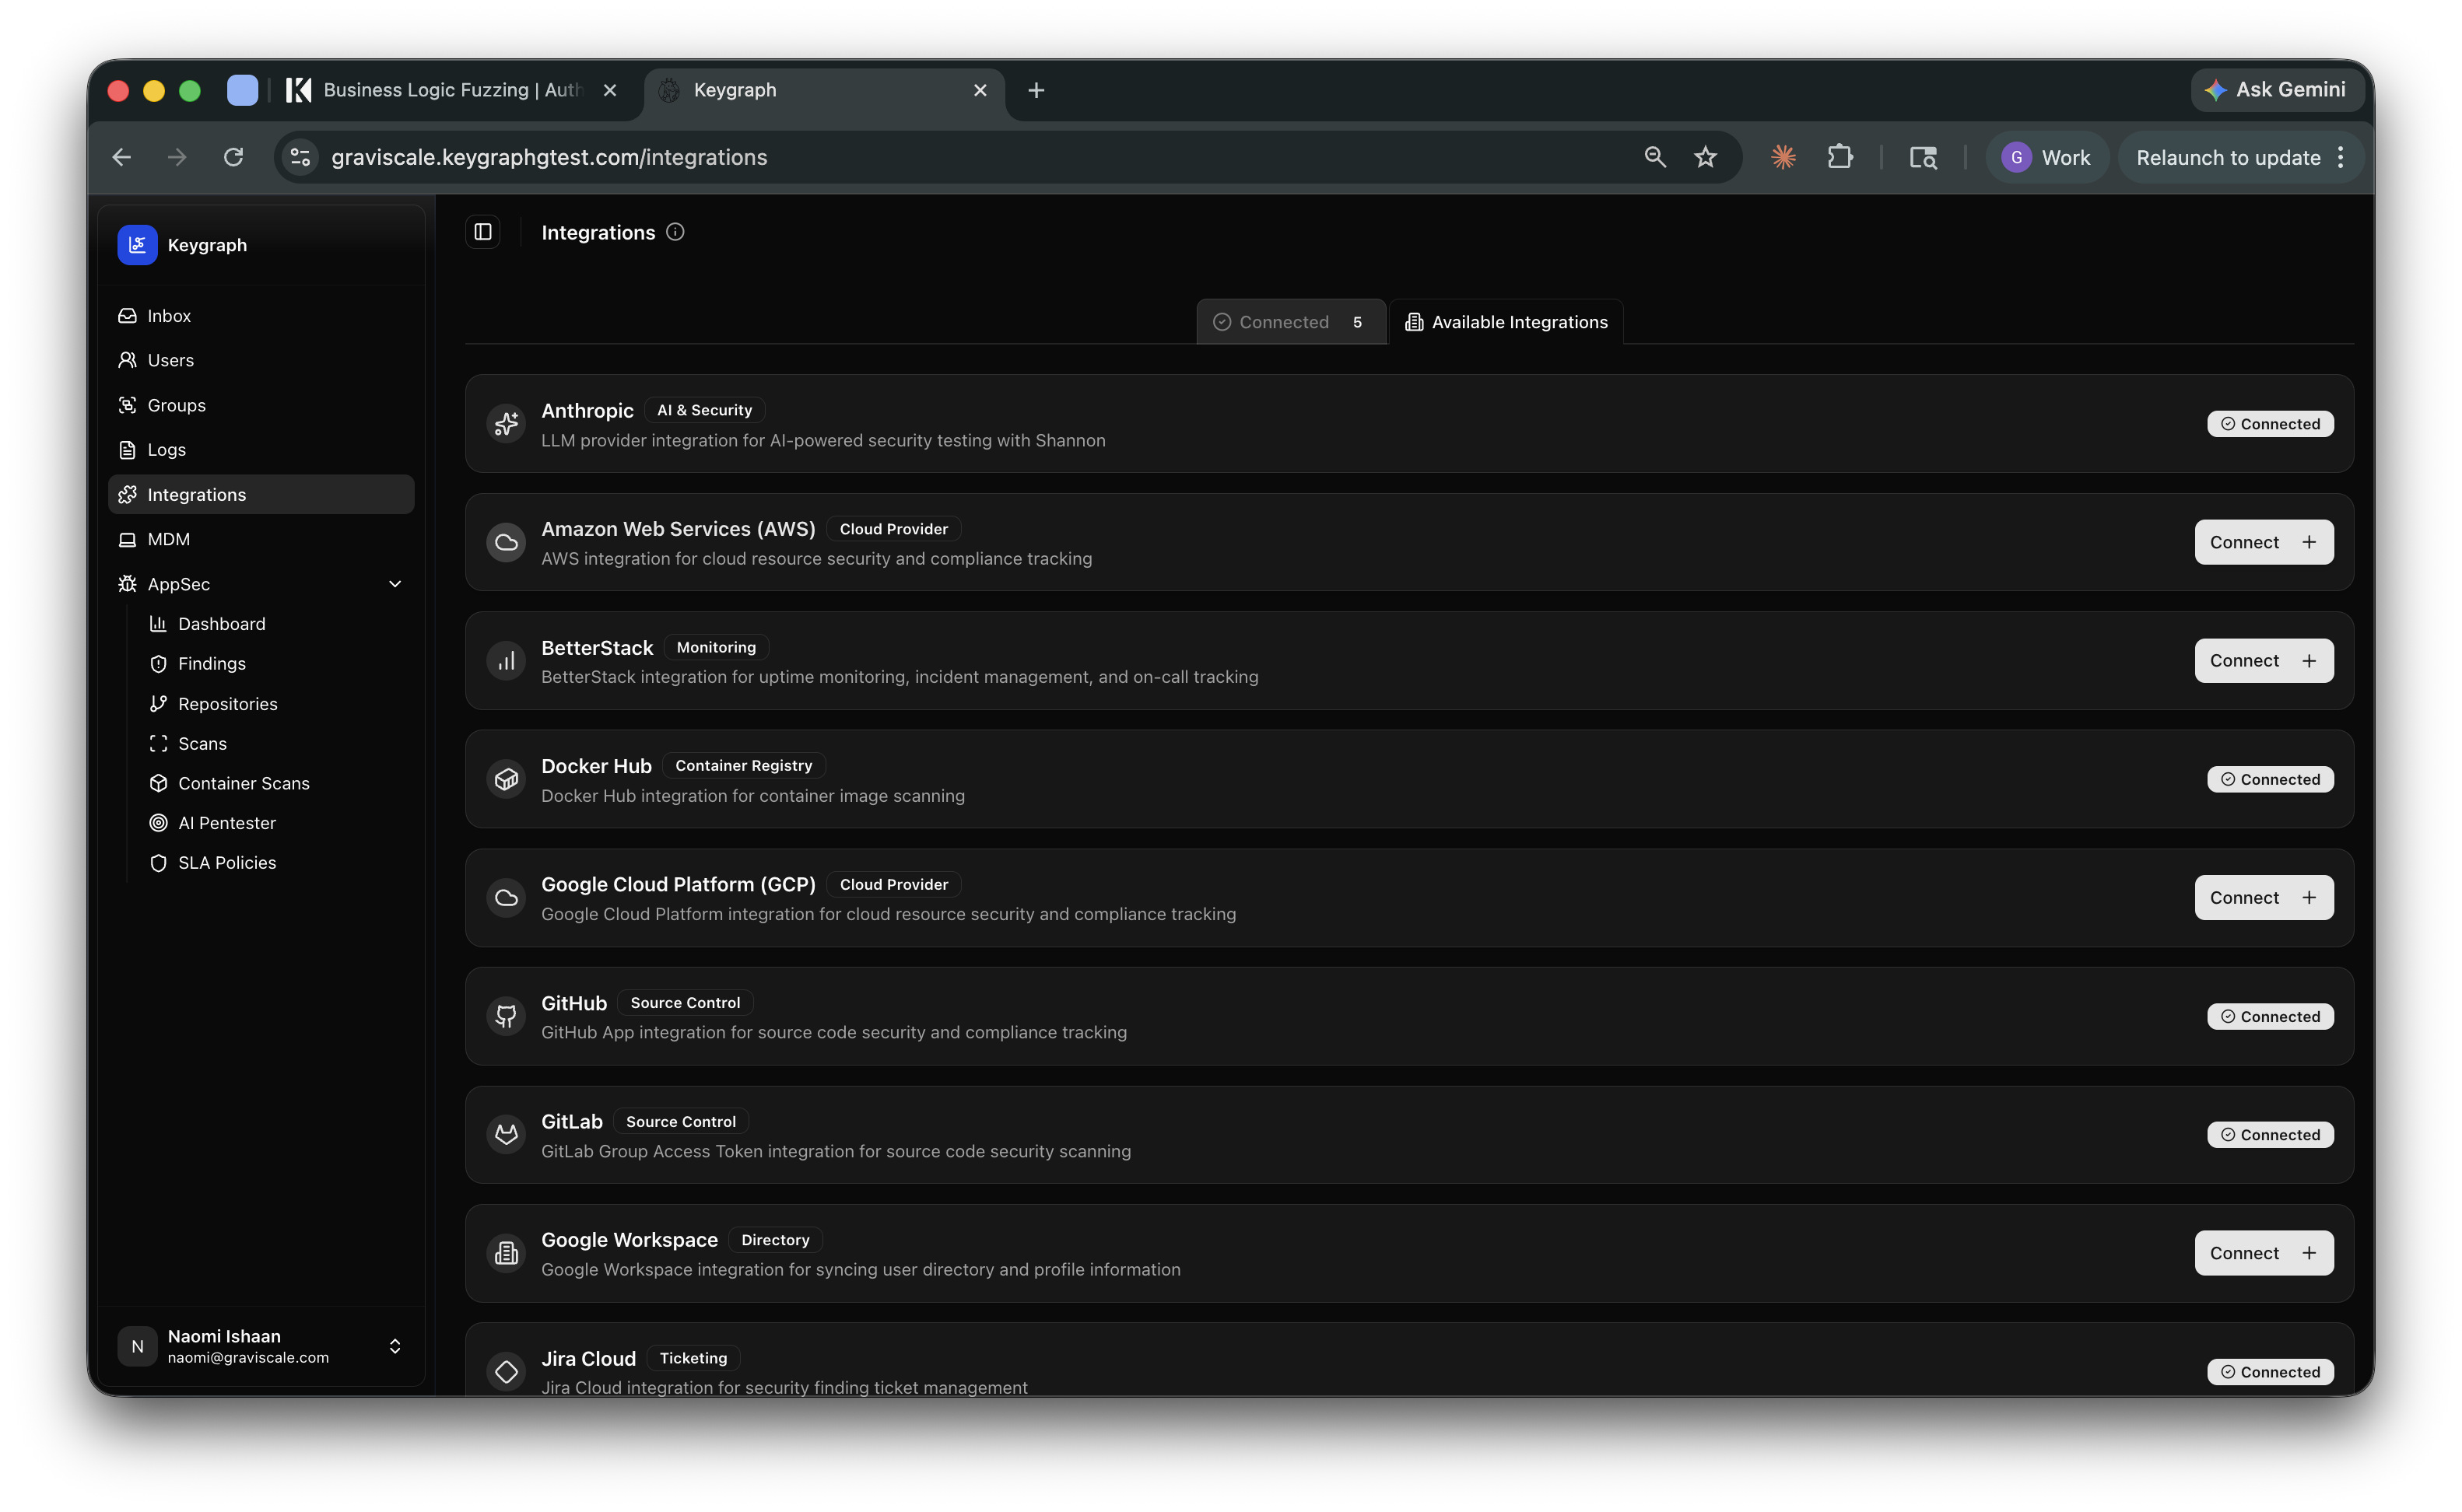Click the info icon next to Integrations title
2462x1512 pixels.
click(x=675, y=232)
